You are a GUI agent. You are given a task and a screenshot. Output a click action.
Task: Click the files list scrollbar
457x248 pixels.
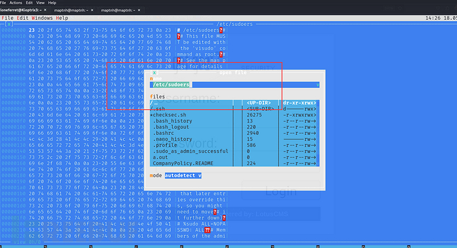point(319,134)
